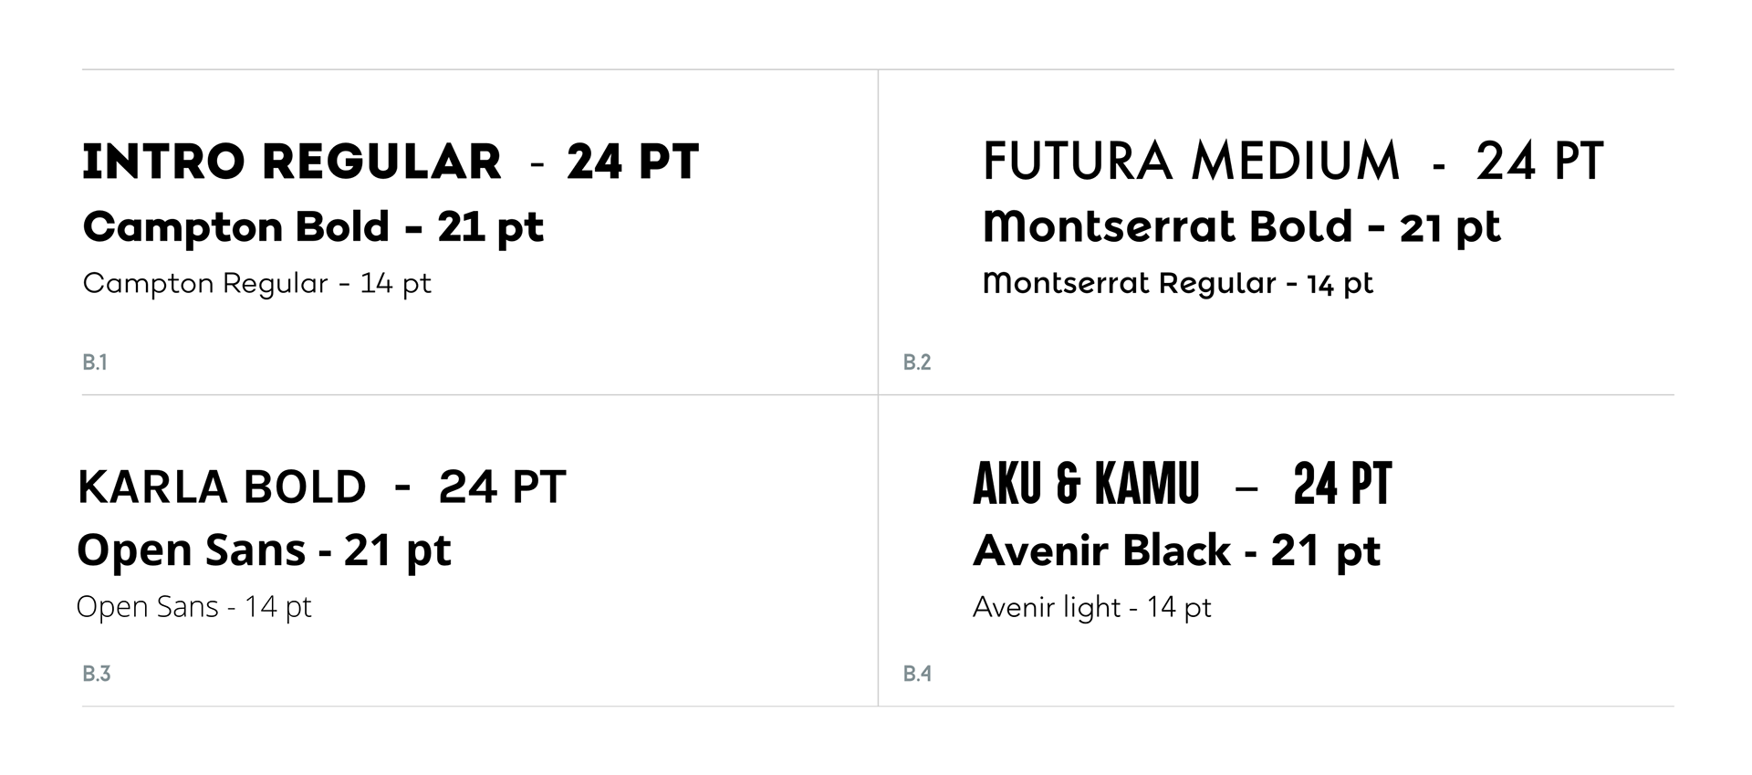Click the B.4 panel label
This screenshot has height=775, width=1752.
[x=917, y=674]
